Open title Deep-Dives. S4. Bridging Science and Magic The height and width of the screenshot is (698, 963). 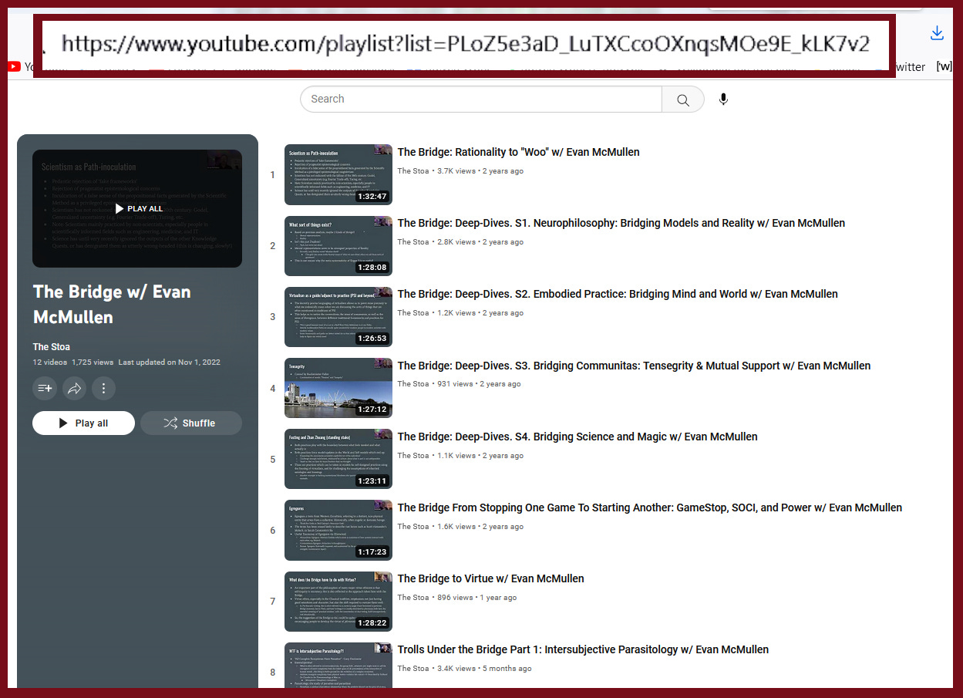pos(577,437)
